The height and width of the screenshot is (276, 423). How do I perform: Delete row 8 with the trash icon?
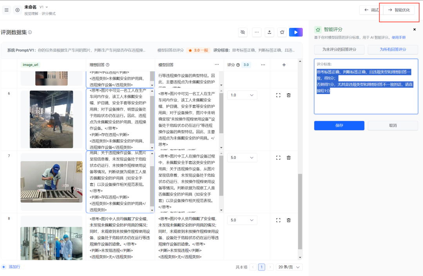pyautogui.click(x=289, y=220)
